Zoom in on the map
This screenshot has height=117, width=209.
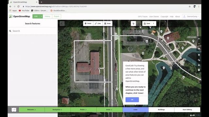[x=199, y=39]
